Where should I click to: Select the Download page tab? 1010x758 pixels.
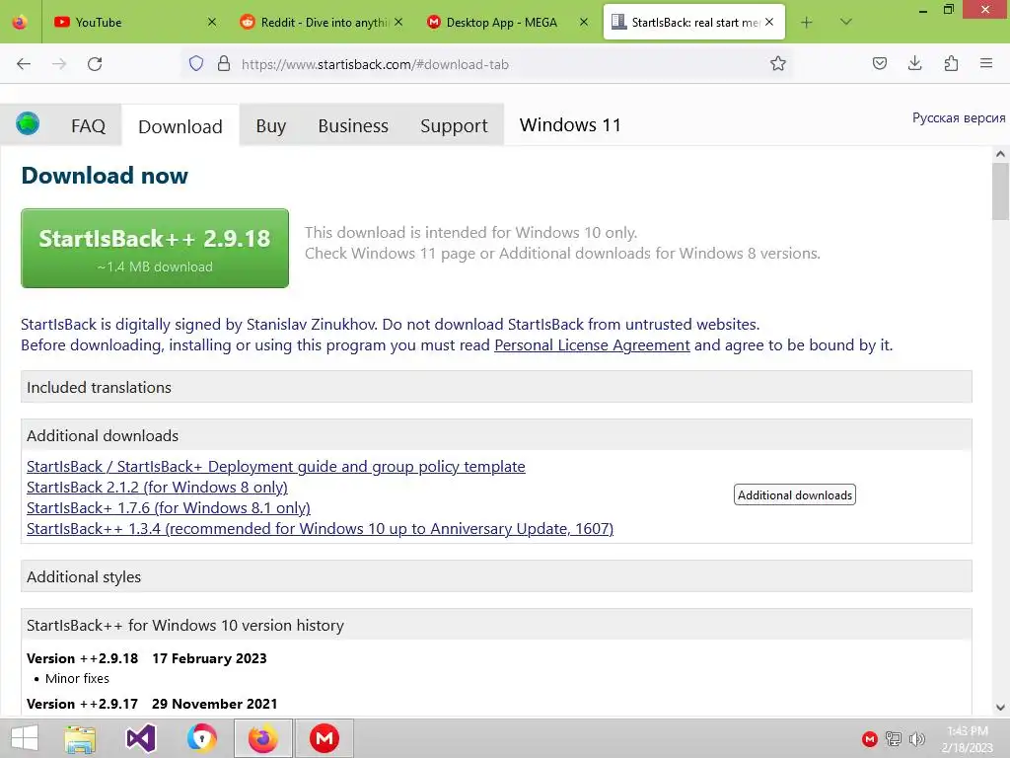click(x=180, y=126)
